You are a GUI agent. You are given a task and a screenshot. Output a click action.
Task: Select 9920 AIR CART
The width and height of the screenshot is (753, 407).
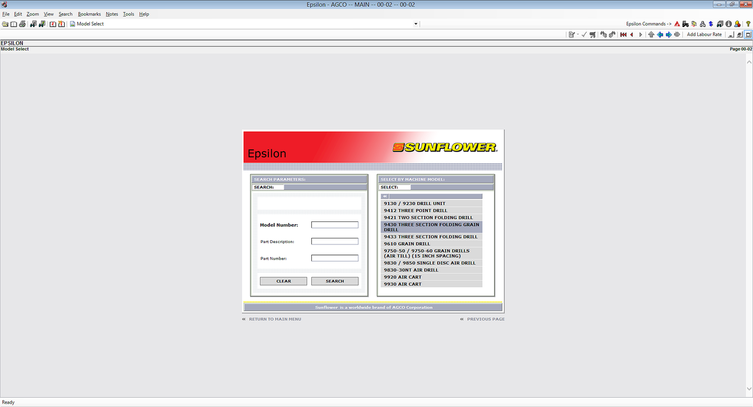pos(431,277)
